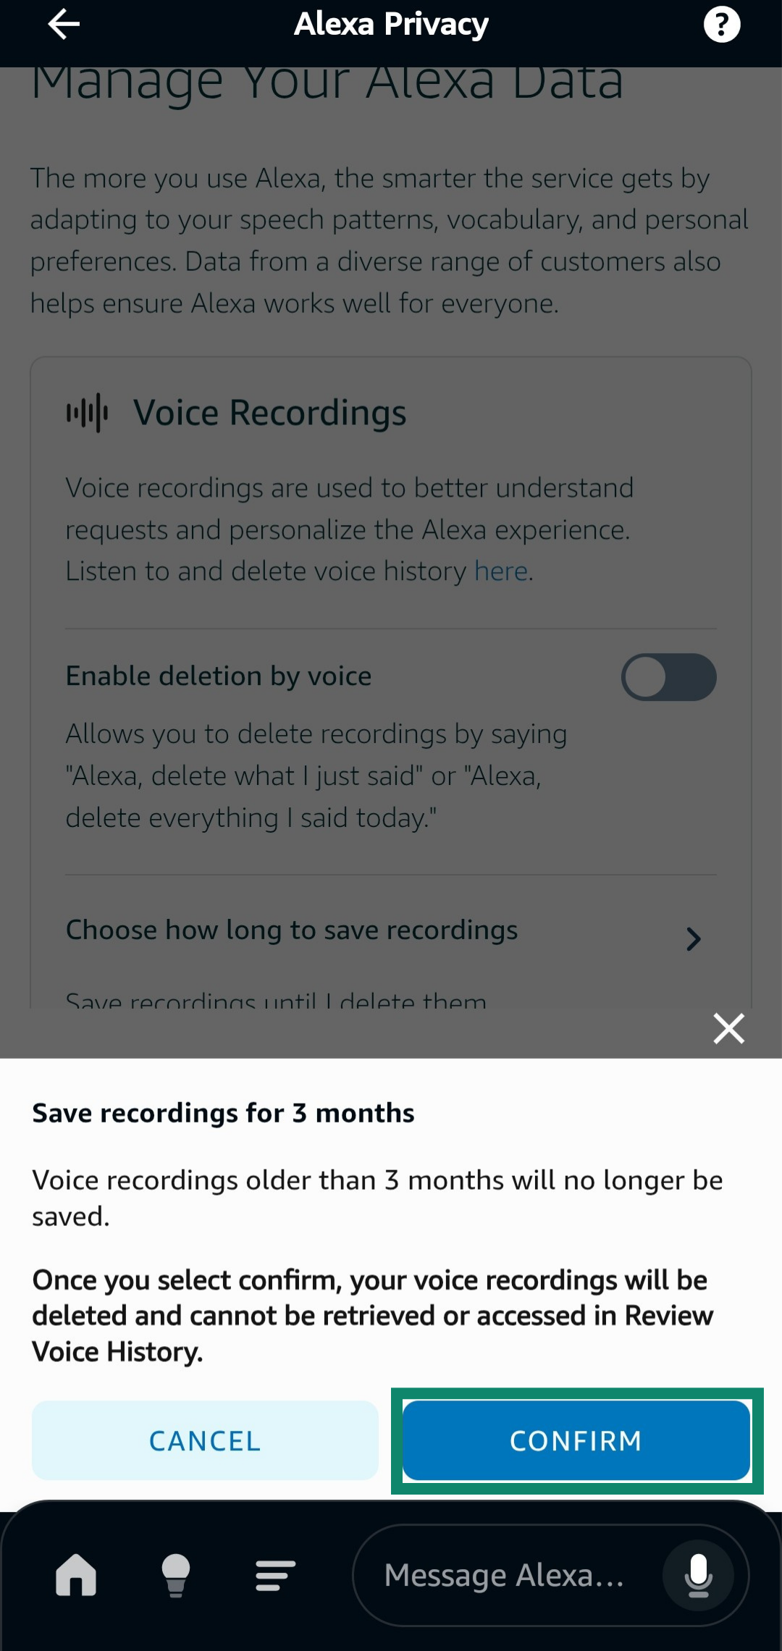Open Alexa Privacy help via question mark icon

coord(721,23)
